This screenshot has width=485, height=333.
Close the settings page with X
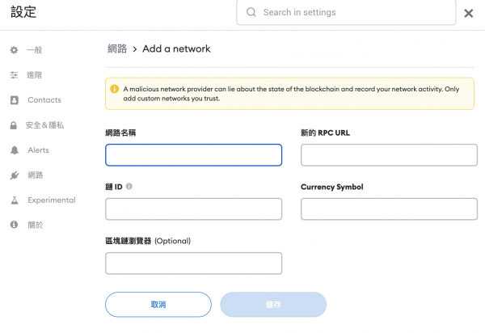469,13
